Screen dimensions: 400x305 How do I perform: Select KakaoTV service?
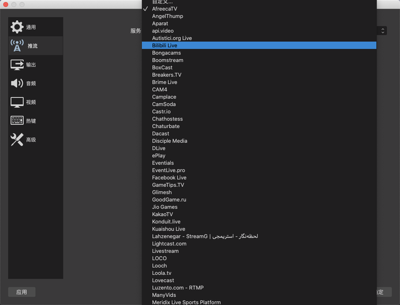click(259, 214)
